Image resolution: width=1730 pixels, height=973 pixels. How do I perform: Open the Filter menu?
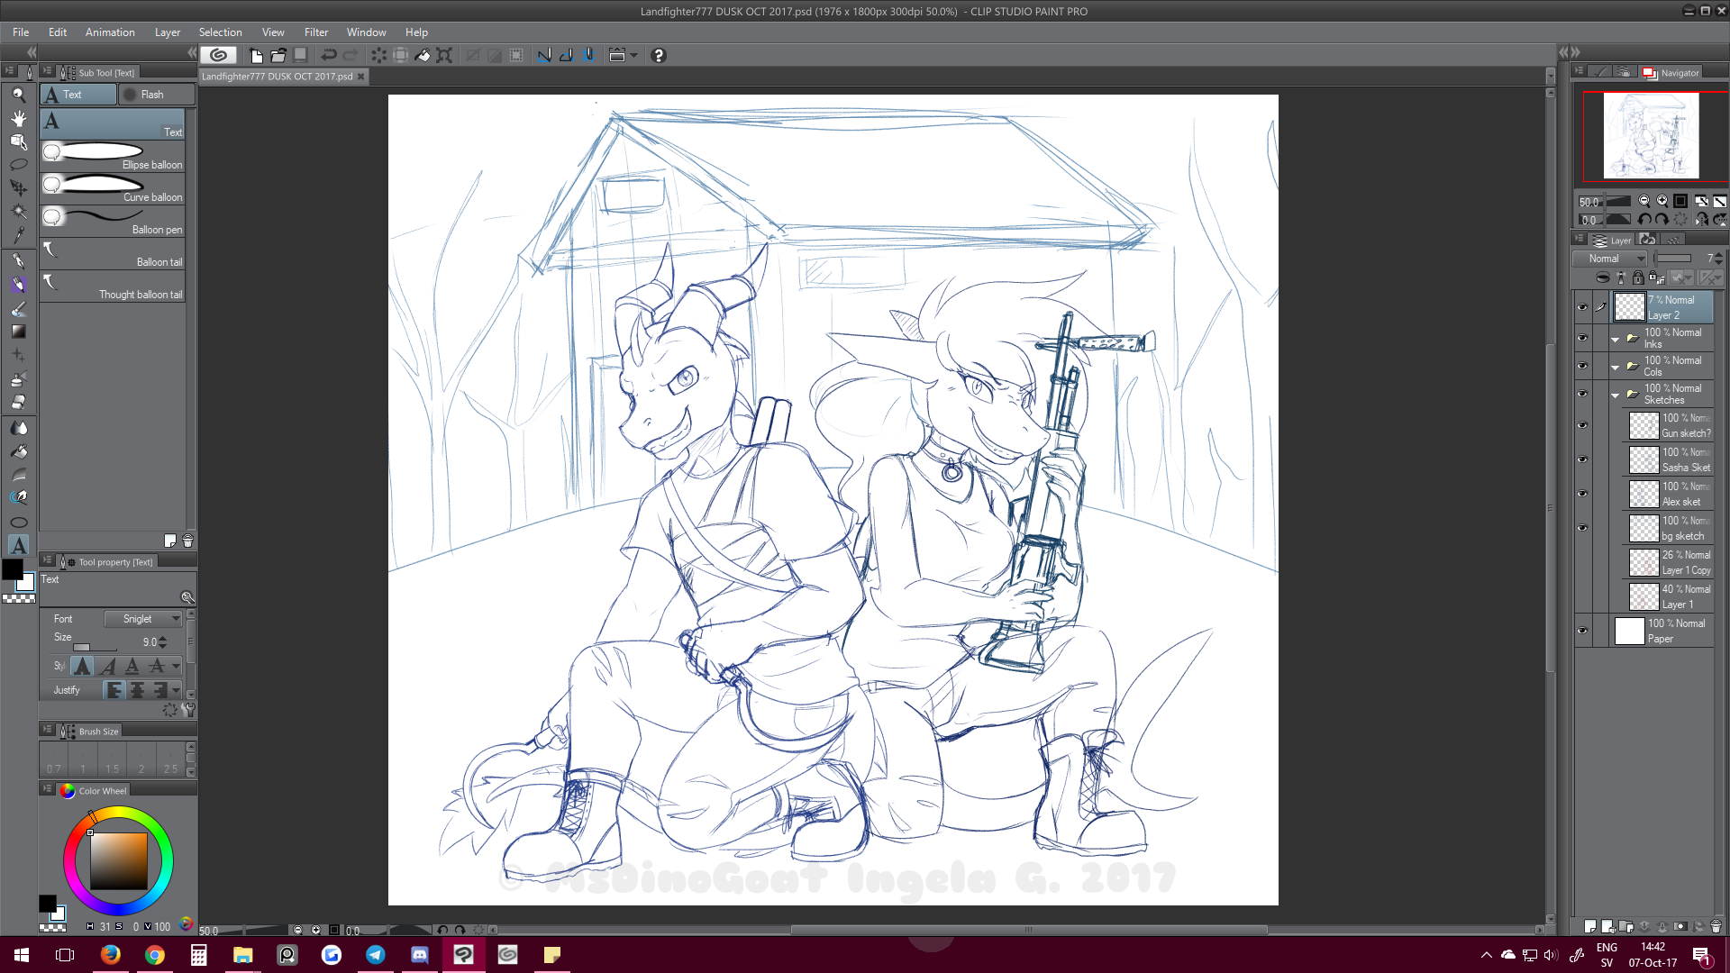point(315,32)
